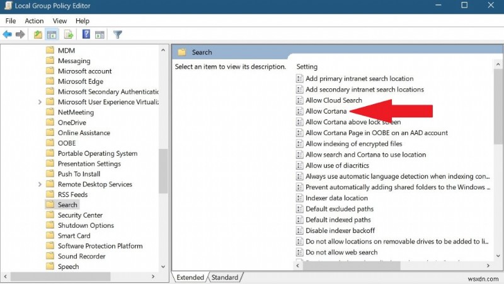Screen dimensions: 504x284
Task: Click settings list vertical scrollbar up arrow
Action: [x=498, y=64]
